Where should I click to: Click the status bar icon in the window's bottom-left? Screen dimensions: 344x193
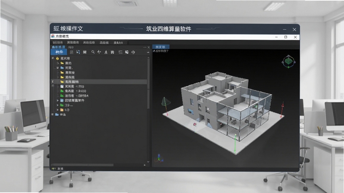click(x=53, y=169)
